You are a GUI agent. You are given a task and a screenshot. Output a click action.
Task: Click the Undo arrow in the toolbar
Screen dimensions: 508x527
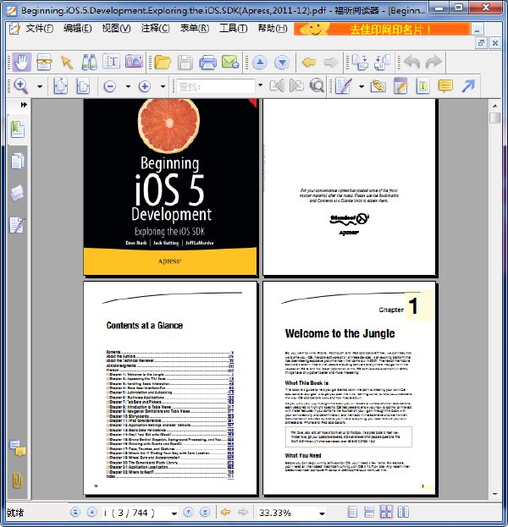(411, 63)
